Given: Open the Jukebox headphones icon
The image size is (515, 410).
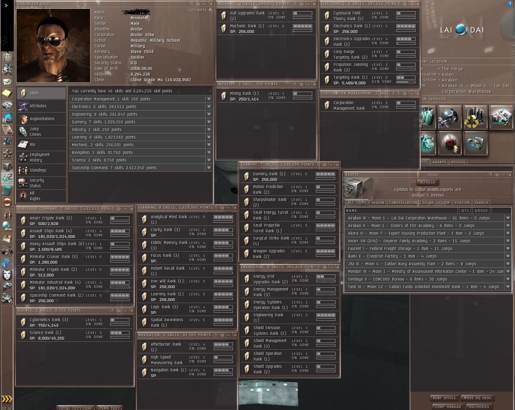Looking at the screenshot, I should pos(7,250).
